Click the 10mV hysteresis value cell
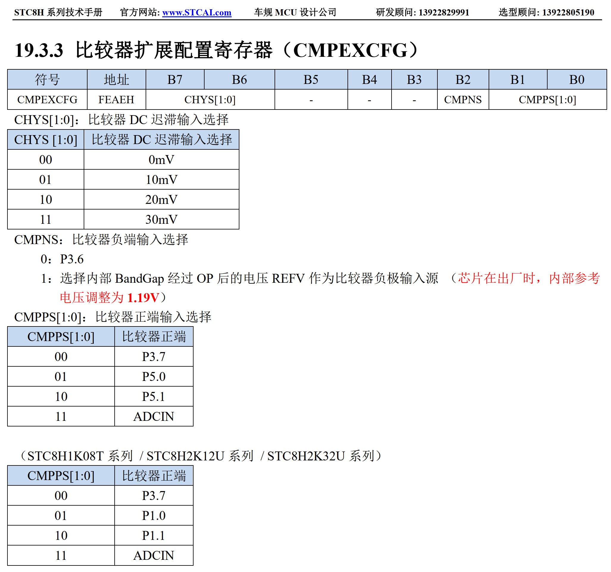 (x=161, y=179)
